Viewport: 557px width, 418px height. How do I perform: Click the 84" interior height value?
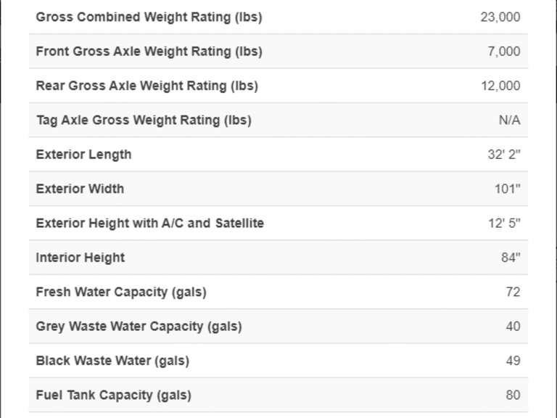pos(511,258)
